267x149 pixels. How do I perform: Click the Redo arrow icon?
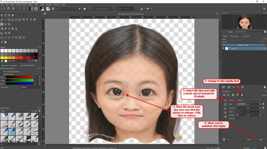(x=24, y=9)
